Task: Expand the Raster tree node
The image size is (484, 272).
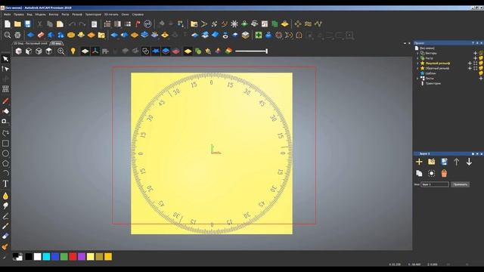Action: coord(417,58)
